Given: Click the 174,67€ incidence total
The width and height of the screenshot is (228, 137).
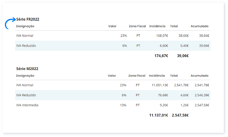Looking at the screenshot, I should click(x=161, y=56).
